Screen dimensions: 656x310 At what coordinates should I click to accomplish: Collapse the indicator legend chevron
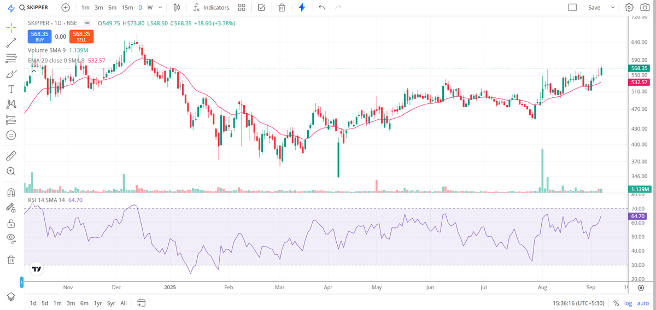point(34,71)
